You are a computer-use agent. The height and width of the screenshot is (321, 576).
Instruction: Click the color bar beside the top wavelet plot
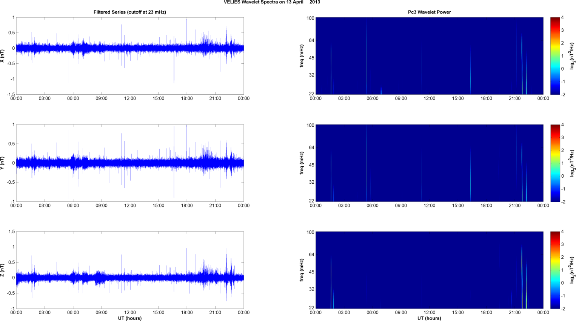coord(555,56)
